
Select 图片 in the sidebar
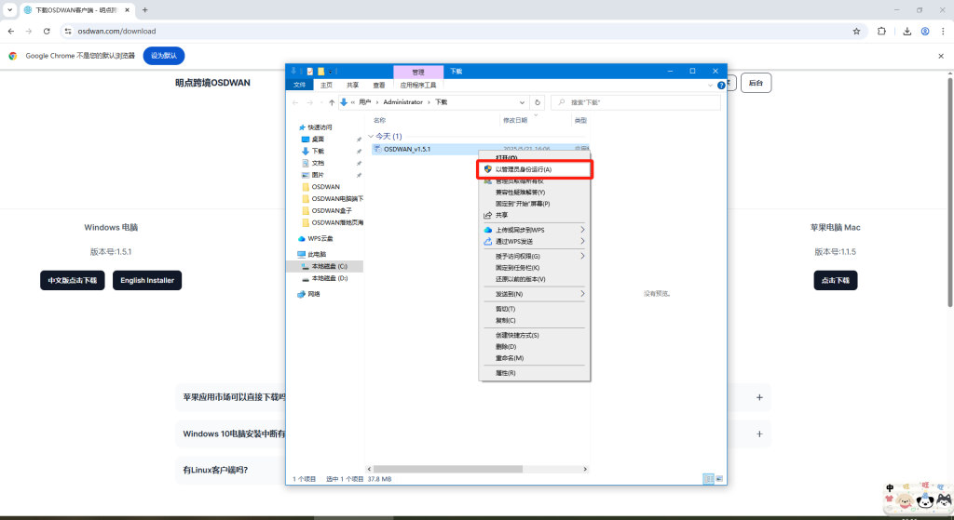click(318, 175)
